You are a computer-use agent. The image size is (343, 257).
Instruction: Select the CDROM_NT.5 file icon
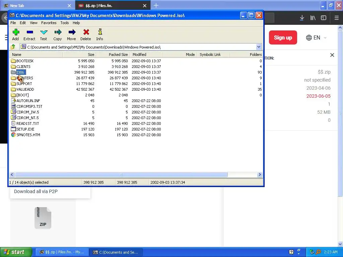(13, 117)
